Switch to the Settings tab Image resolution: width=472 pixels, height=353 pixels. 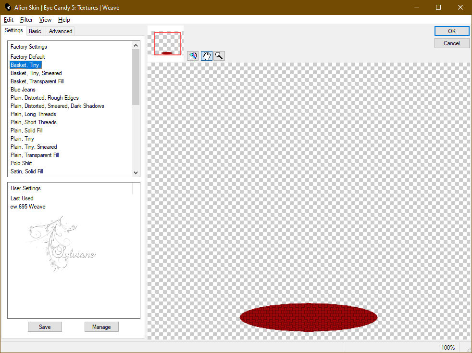[x=13, y=30]
